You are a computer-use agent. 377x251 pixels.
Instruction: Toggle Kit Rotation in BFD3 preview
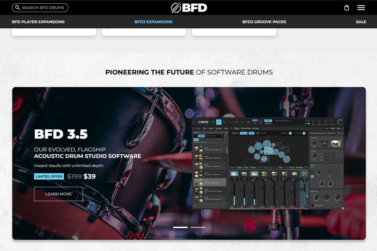pos(290,133)
